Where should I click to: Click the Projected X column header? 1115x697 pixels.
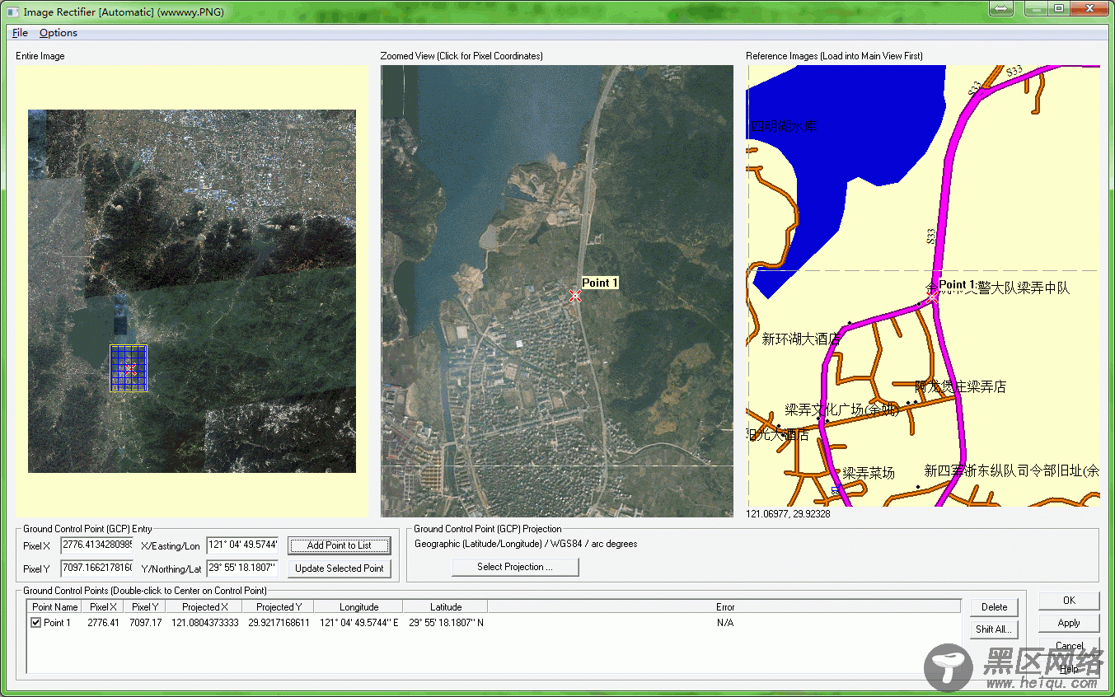tap(204, 607)
